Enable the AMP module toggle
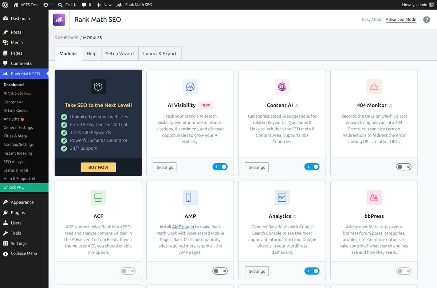The width and height of the screenshot is (437, 288). point(220,271)
